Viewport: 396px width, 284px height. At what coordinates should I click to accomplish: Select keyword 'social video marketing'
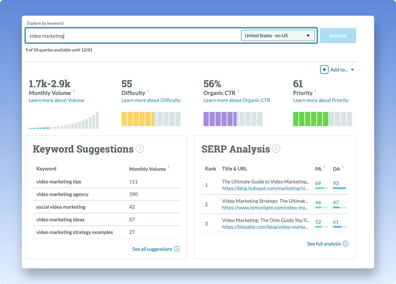(x=61, y=207)
